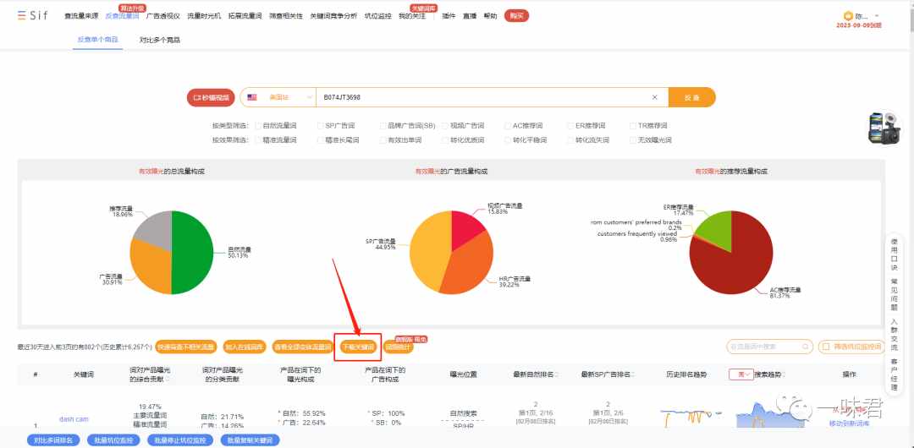Open the 广告透视仪 menu item
Viewport: 914px width, 448px height.
(163, 16)
